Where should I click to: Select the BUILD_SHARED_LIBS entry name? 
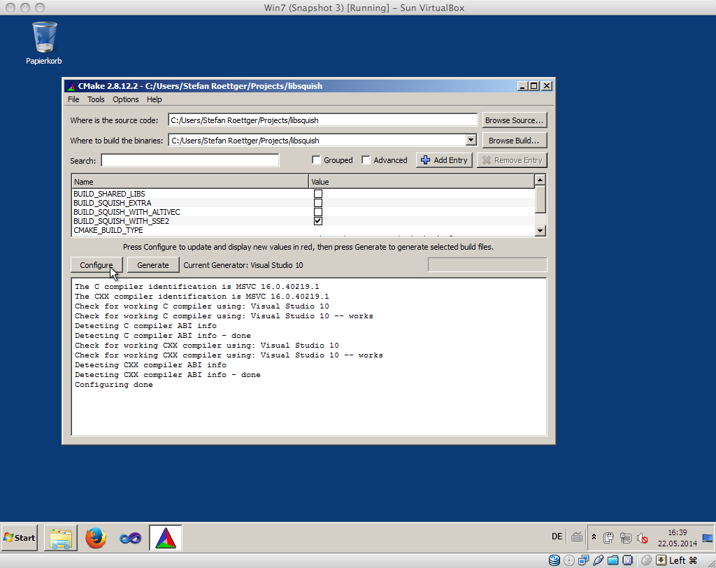coord(109,194)
